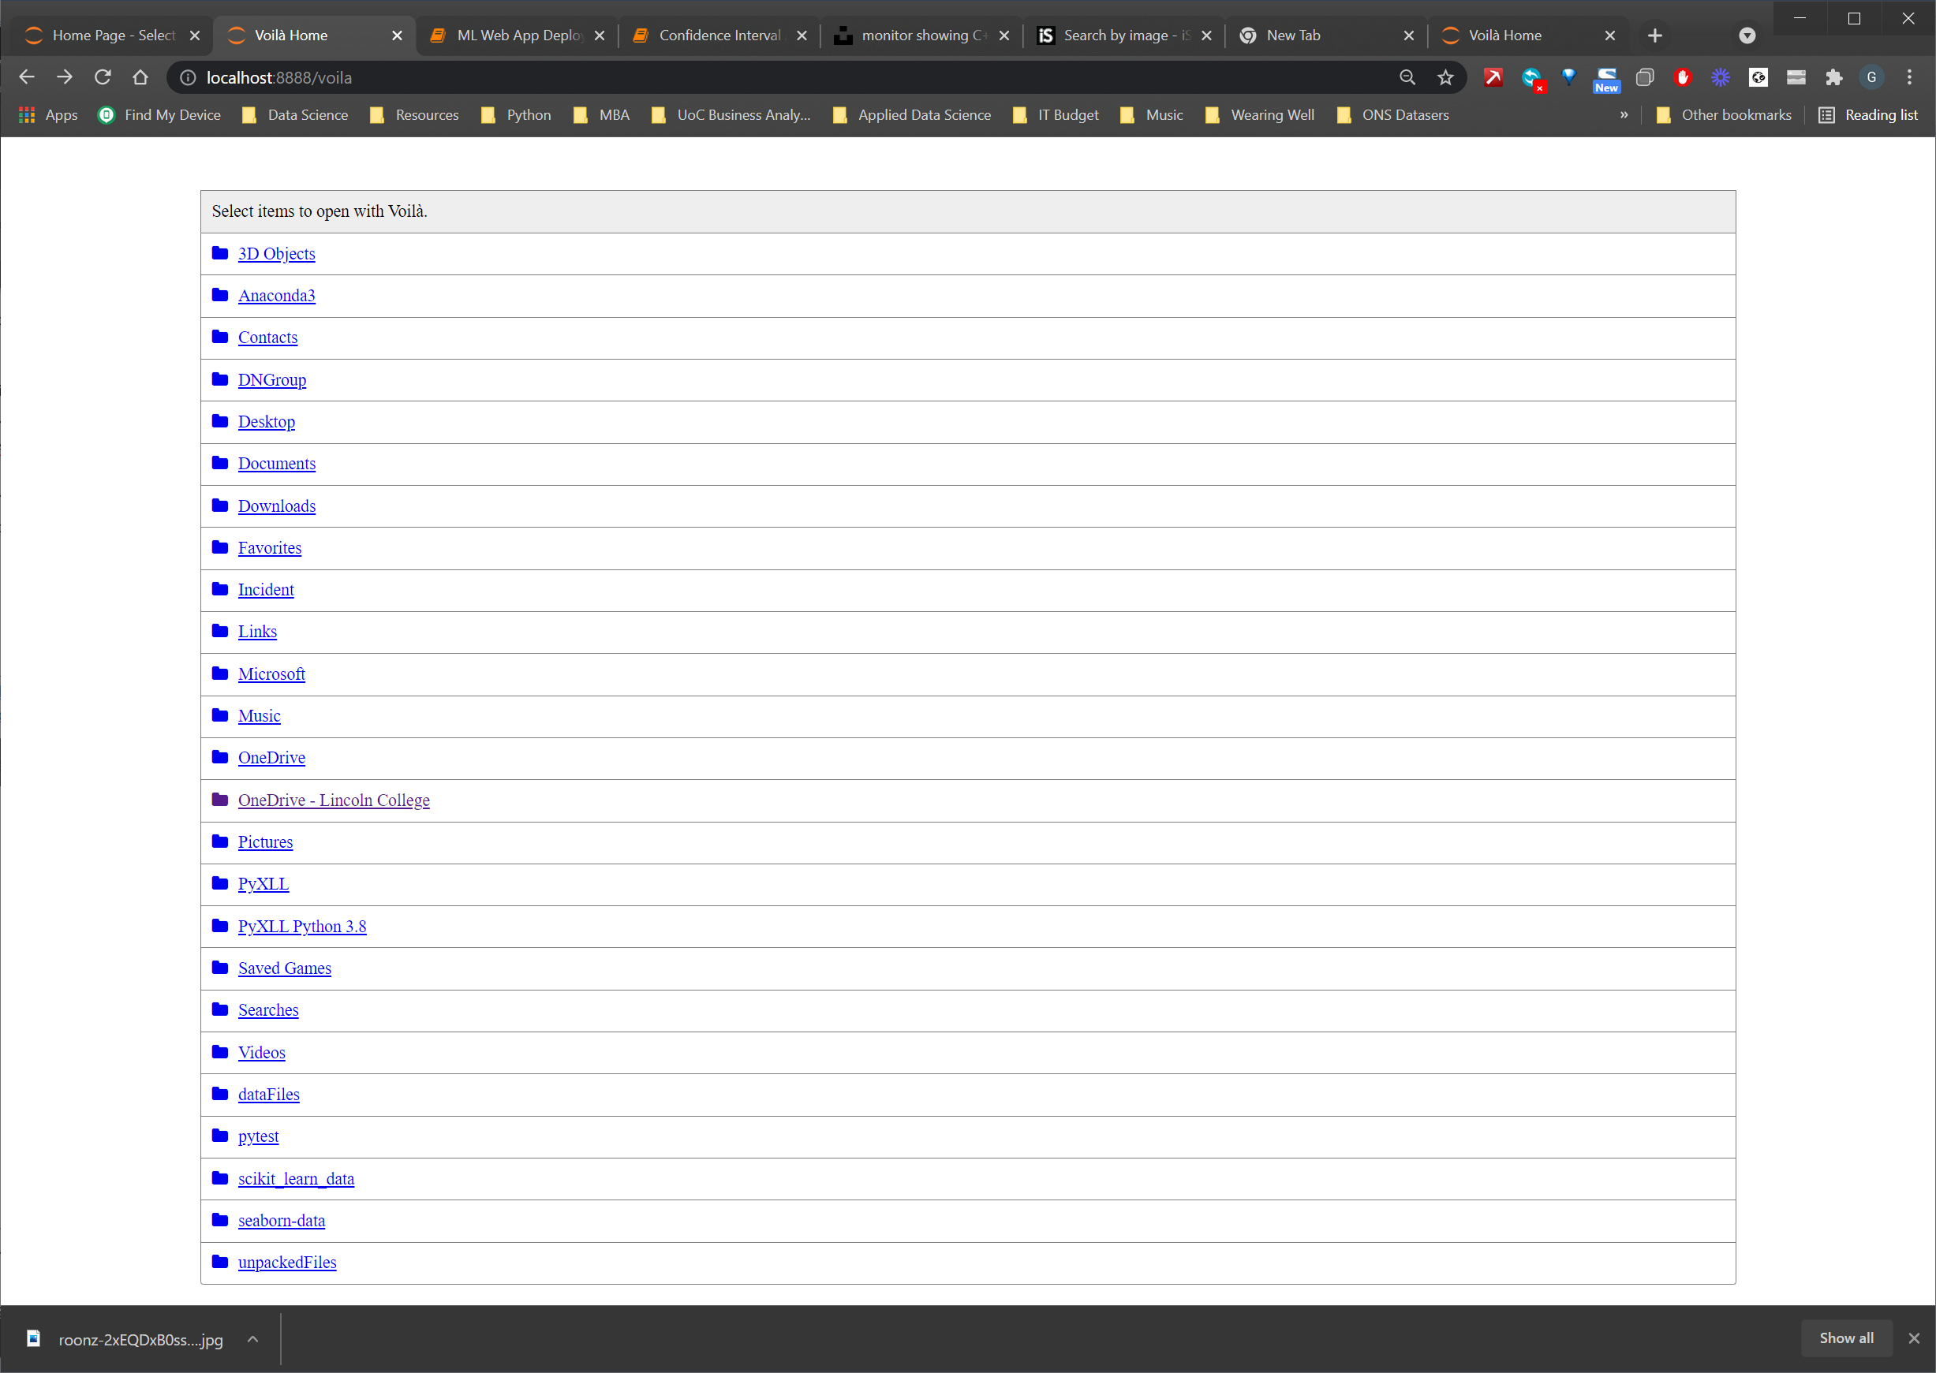
Task: Open Chrome three-dot menu
Action: pos(1909,78)
